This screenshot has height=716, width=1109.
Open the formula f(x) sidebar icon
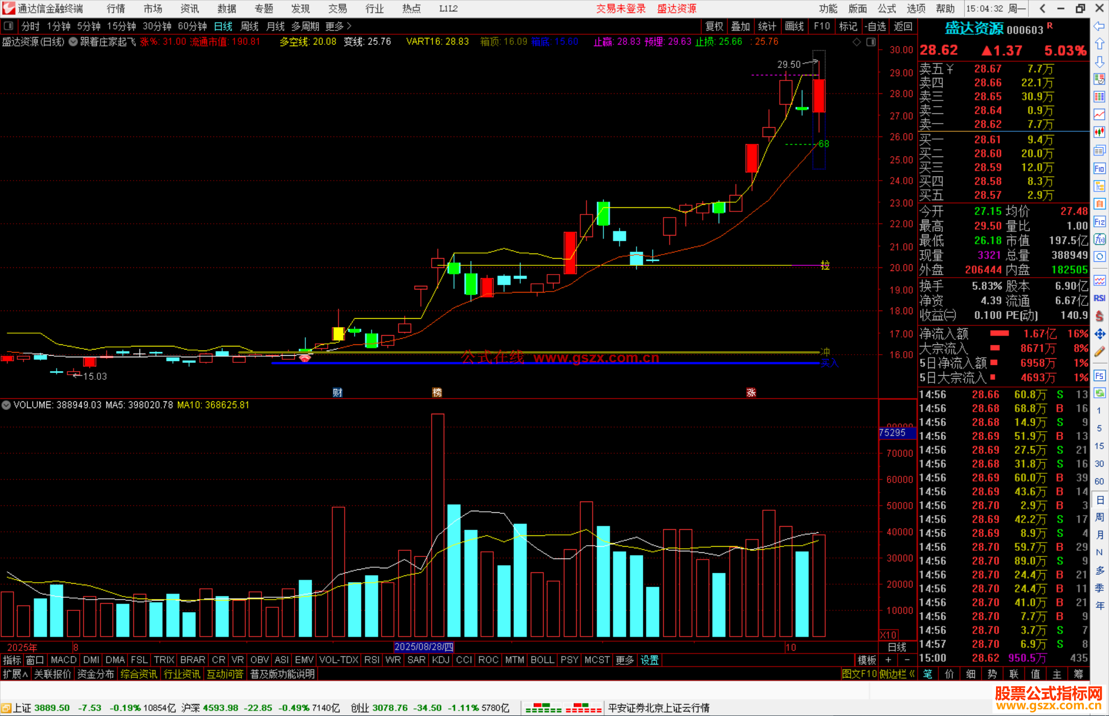click(x=1099, y=239)
